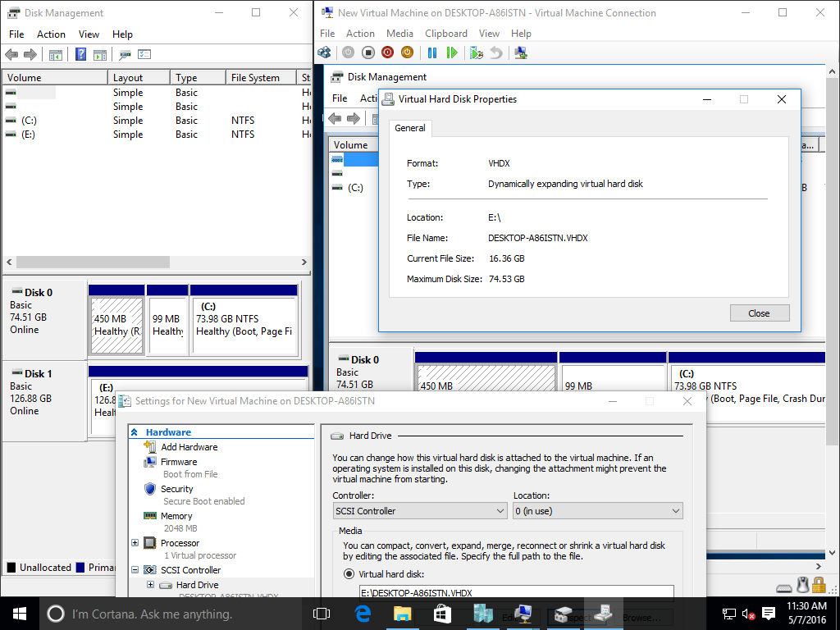Image resolution: width=840 pixels, height=630 pixels.
Task: Click the orange Save VM state icon
Action: tap(407, 52)
